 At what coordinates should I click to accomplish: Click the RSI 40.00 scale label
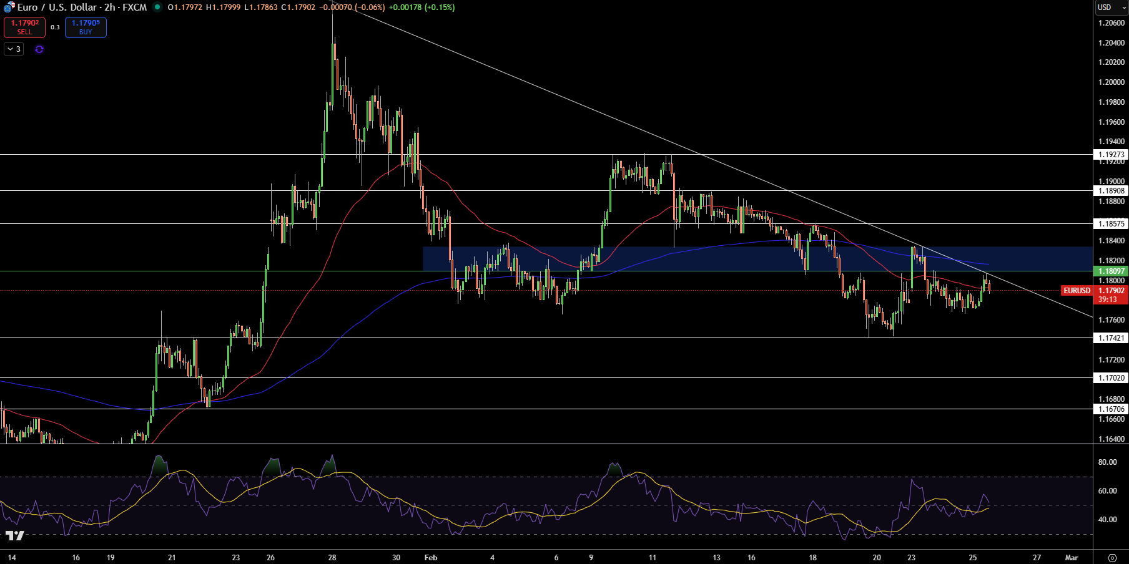(x=1108, y=520)
